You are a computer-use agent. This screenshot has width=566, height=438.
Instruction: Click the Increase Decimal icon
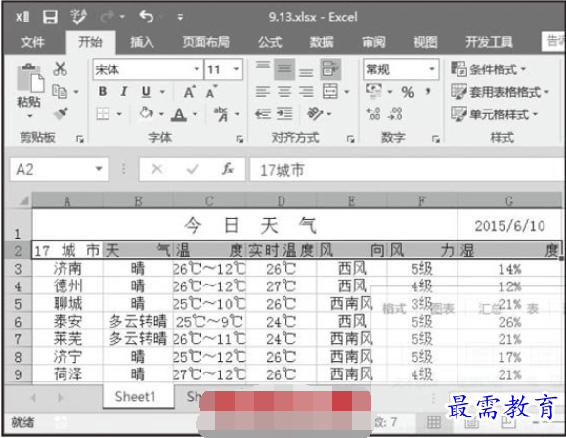[x=373, y=113]
